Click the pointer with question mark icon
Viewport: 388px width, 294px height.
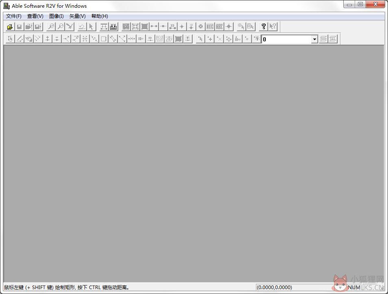pyautogui.click(x=273, y=26)
